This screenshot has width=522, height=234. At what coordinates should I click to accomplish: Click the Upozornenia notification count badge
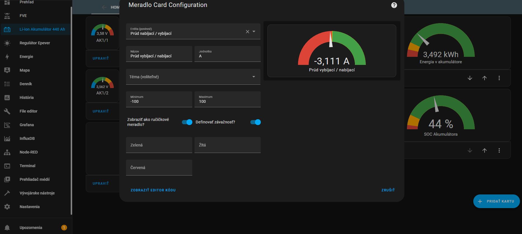64,228
